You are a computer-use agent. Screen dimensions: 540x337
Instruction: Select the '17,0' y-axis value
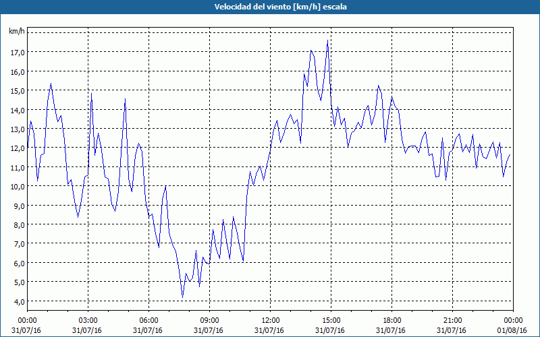(x=18, y=53)
